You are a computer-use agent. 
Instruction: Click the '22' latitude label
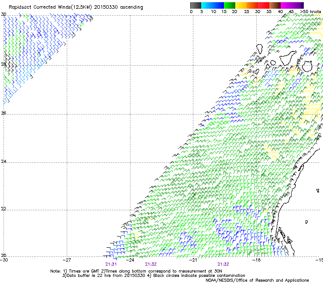coord(3,209)
